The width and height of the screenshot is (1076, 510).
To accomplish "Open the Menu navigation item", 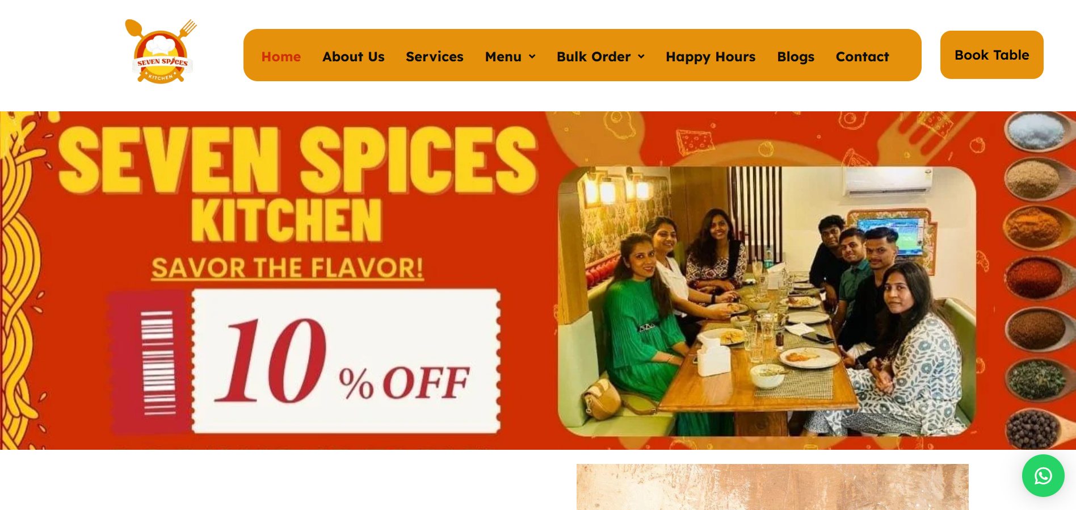I will pos(503,57).
